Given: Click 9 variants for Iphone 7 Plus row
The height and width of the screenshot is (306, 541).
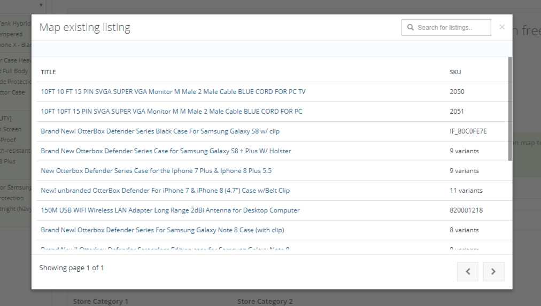Looking at the screenshot, I should click(x=464, y=170).
